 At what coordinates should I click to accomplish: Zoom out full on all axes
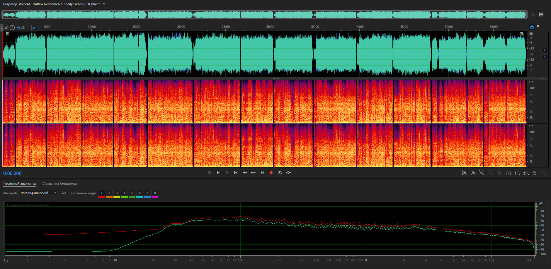499,173
